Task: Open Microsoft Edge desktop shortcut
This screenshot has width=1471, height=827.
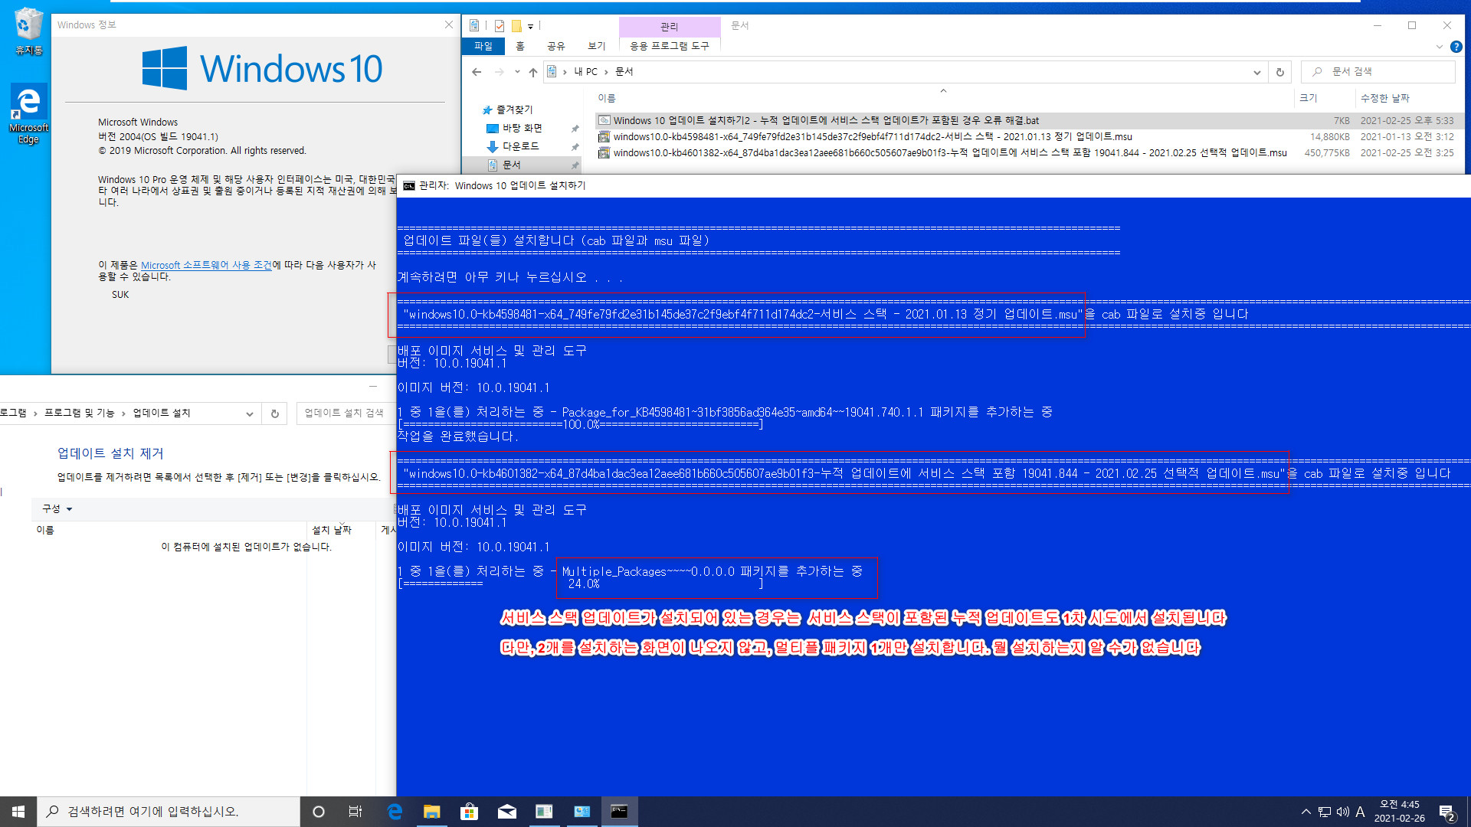Action: tap(28, 113)
